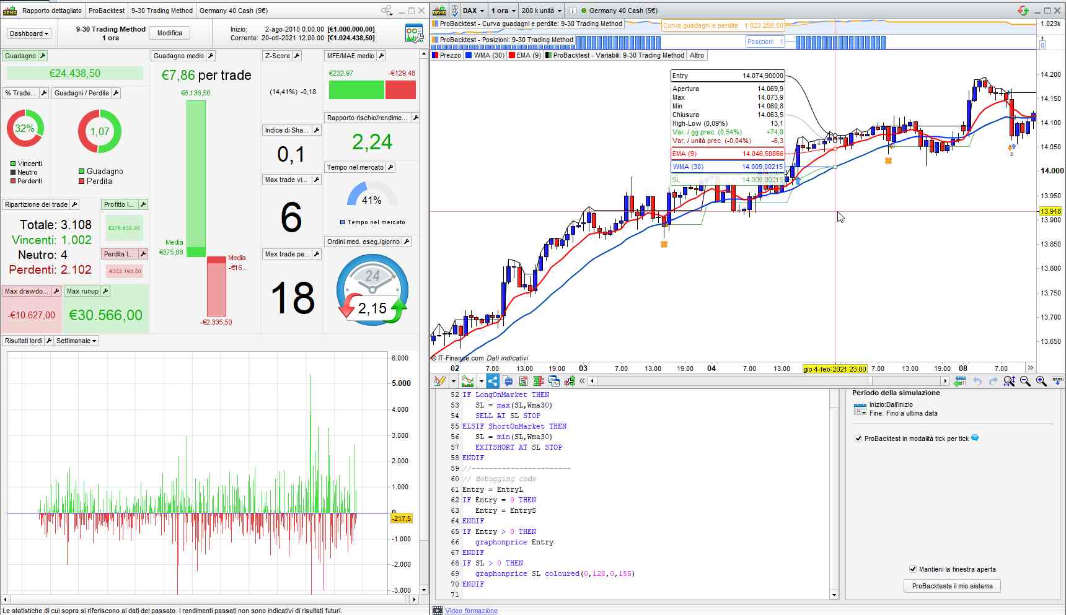Image resolution: width=1066 pixels, height=615 pixels.
Task: Open the Video formazione link
Action: [x=471, y=611]
